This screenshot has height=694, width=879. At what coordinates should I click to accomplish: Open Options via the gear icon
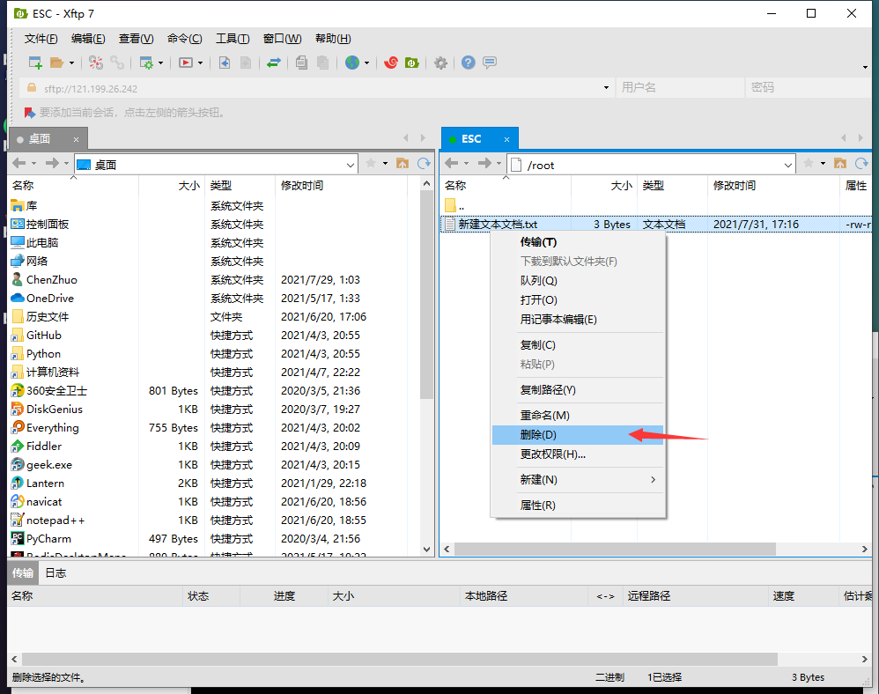tap(440, 63)
